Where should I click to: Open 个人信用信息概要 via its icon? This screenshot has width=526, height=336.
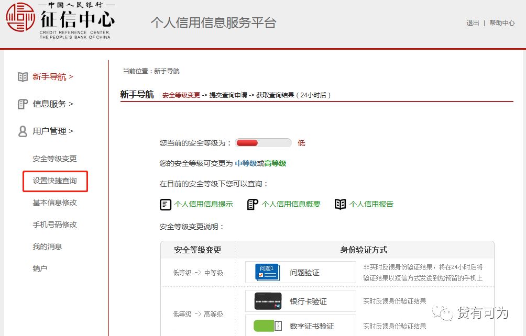[x=253, y=204]
